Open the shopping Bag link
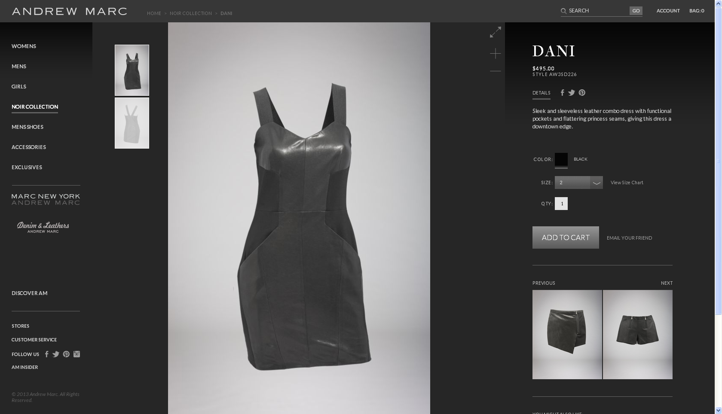The image size is (722, 414). point(697,11)
